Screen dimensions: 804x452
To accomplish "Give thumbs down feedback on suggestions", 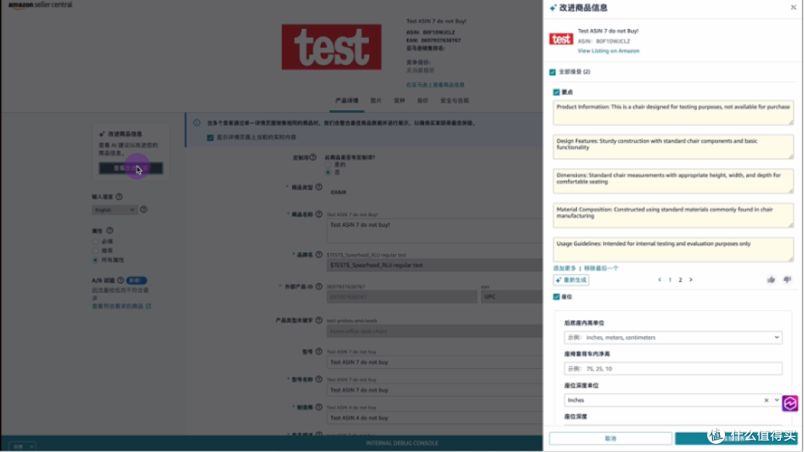I will click(787, 280).
